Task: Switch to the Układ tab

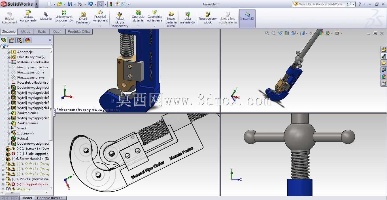Action: (26, 31)
